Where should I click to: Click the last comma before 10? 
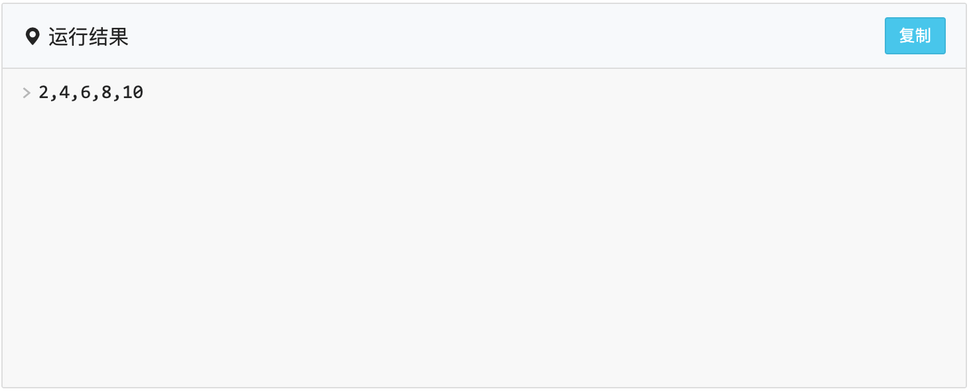117,96
